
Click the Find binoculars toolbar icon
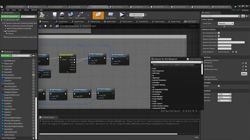[x=70, y=15]
